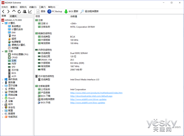Select the DMI tree item
This screenshot has width=184, height=136.
(12, 32)
